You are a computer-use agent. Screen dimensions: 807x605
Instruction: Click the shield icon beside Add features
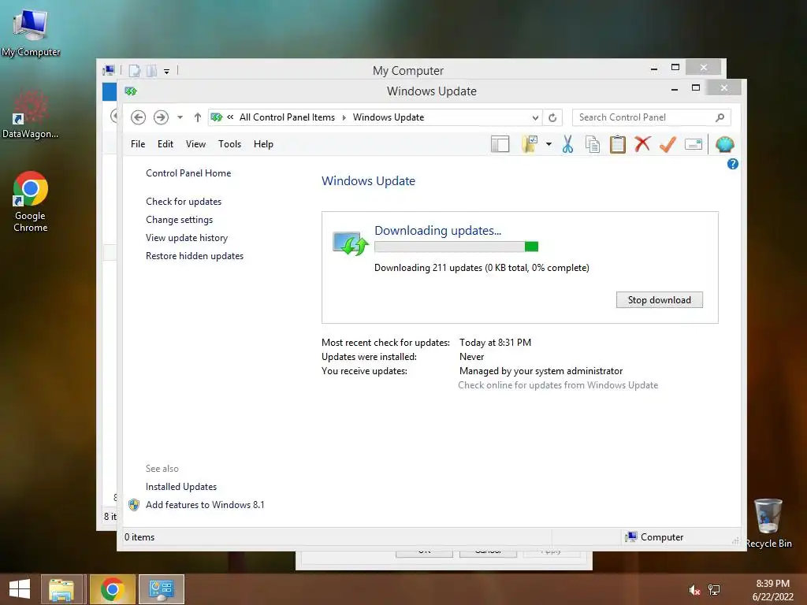134,505
